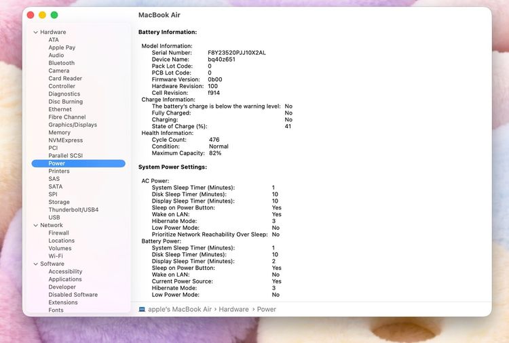Select USB in the sidebar
This screenshot has height=343, width=509.
(54, 218)
